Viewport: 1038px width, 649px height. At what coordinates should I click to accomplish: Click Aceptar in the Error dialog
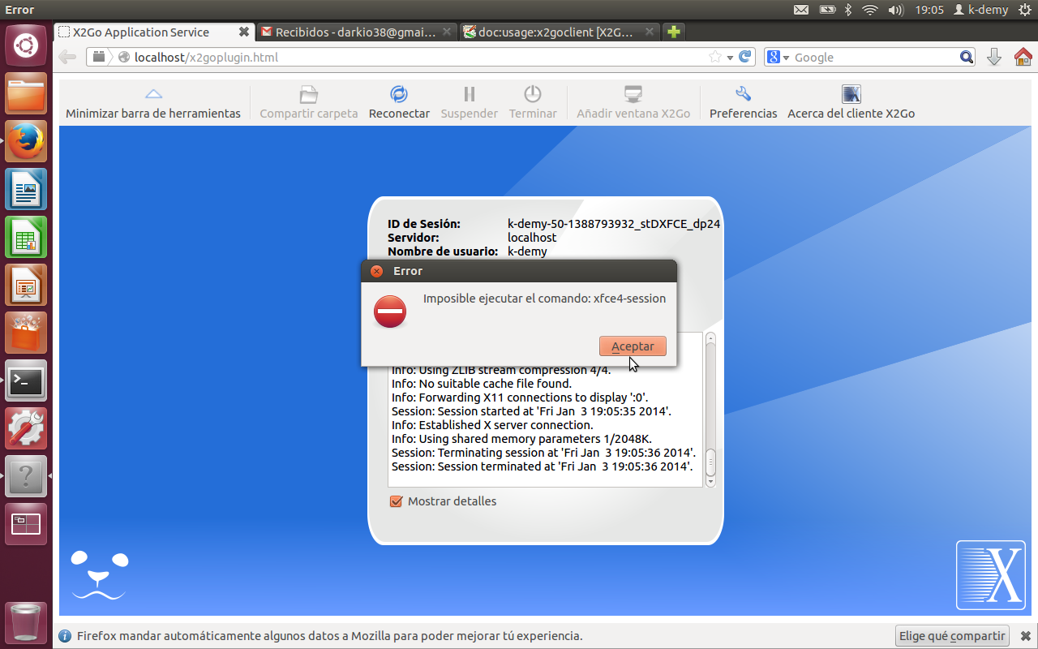coord(633,346)
